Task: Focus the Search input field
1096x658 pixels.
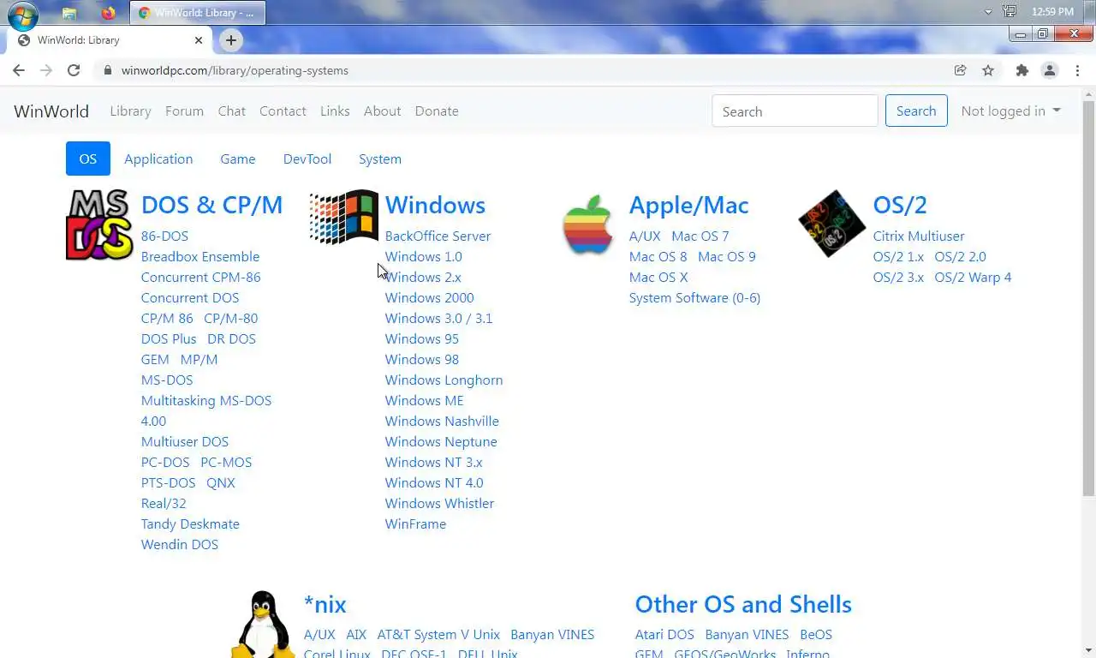Action: [795, 111]
